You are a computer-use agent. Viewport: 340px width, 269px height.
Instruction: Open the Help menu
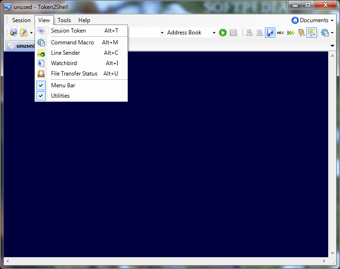tap(85, 20)
